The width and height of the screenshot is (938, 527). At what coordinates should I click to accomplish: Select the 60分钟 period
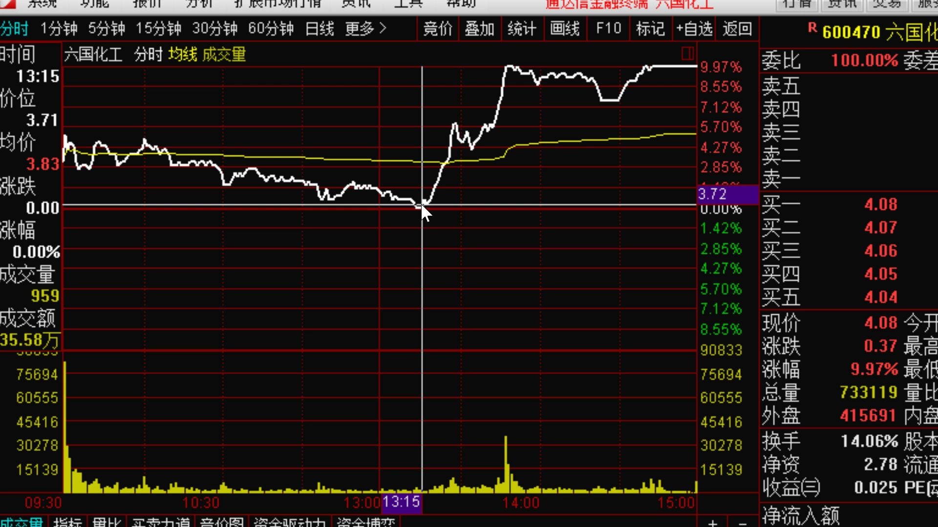coord(271,29)
